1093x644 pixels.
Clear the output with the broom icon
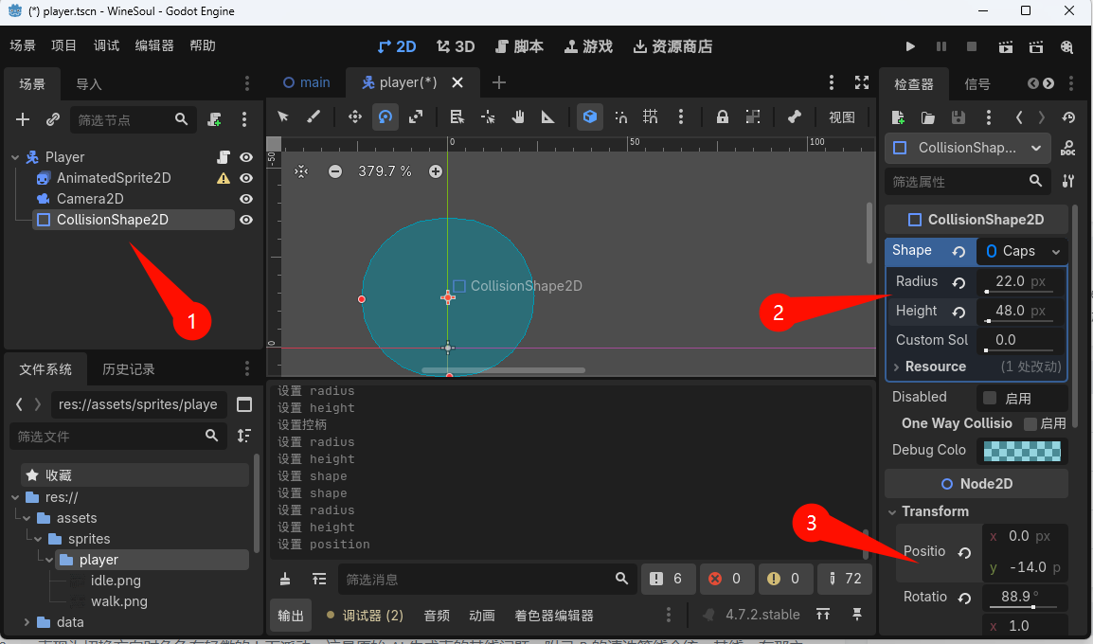coord(285,580)
